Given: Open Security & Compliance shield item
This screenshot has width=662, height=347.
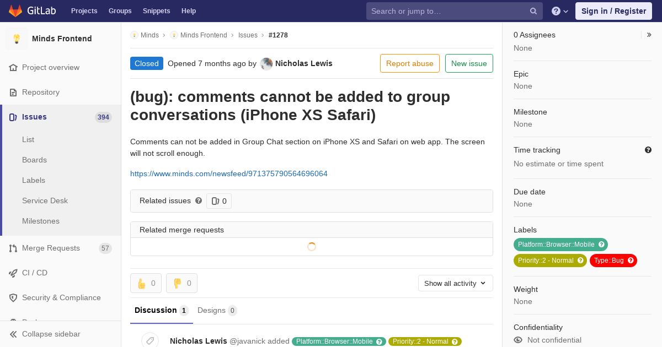Looking at the screenshot, I should 61,297.
